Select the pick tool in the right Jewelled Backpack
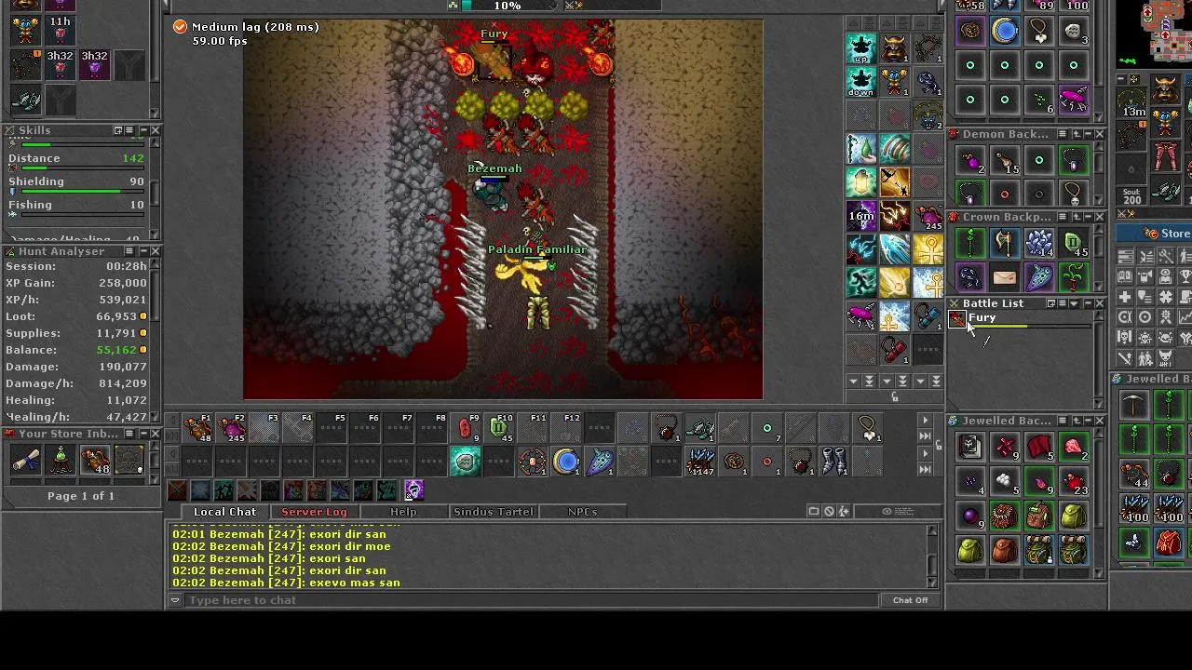This screenshot has width=1192, height=670. coord(1134,404)
